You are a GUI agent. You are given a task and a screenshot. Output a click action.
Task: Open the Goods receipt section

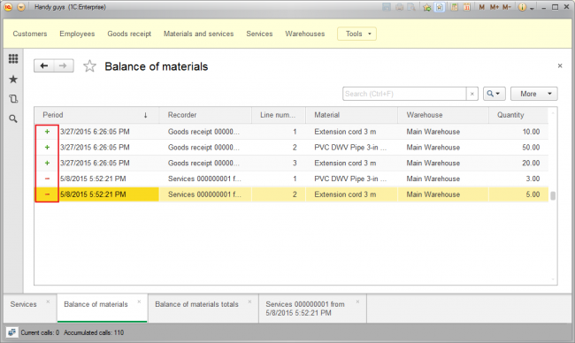[129, 34]
